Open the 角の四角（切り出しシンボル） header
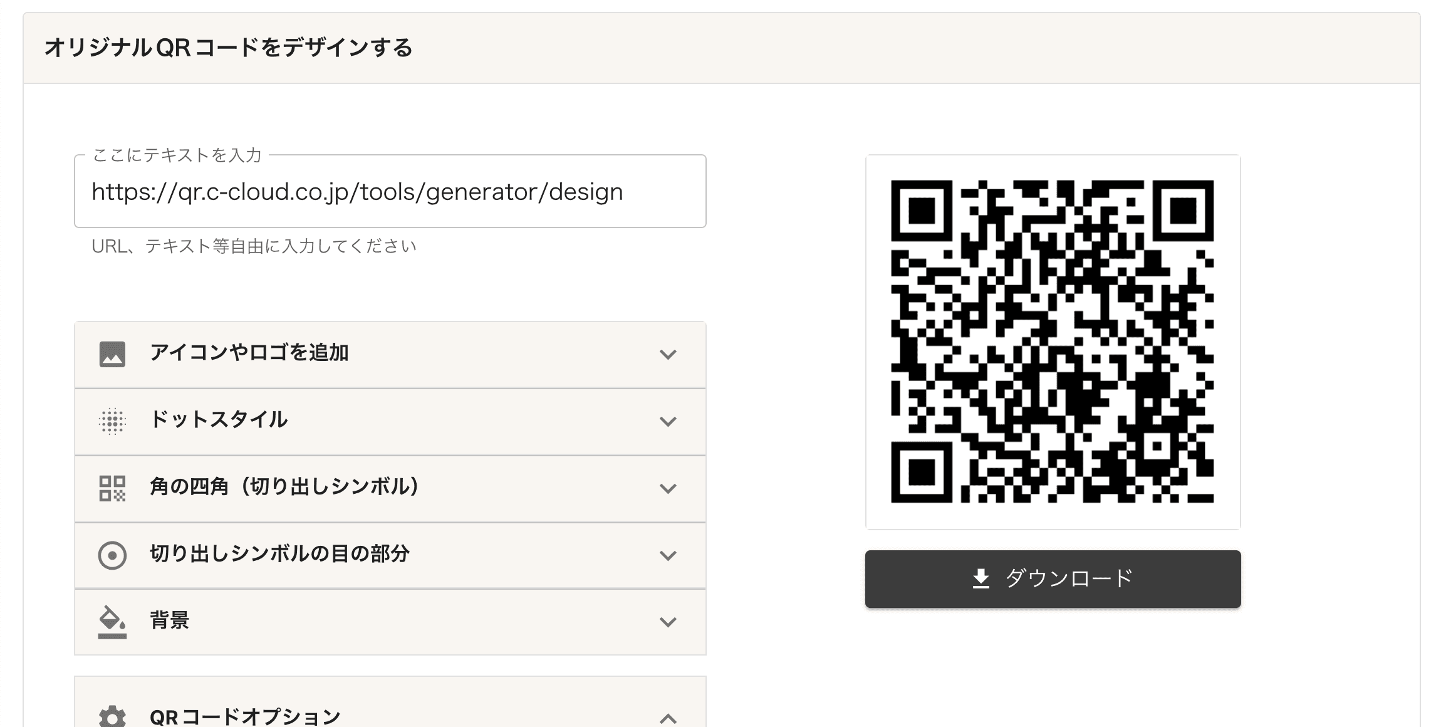The height and width of the screenshot is (727, 1436). (390, 489)
